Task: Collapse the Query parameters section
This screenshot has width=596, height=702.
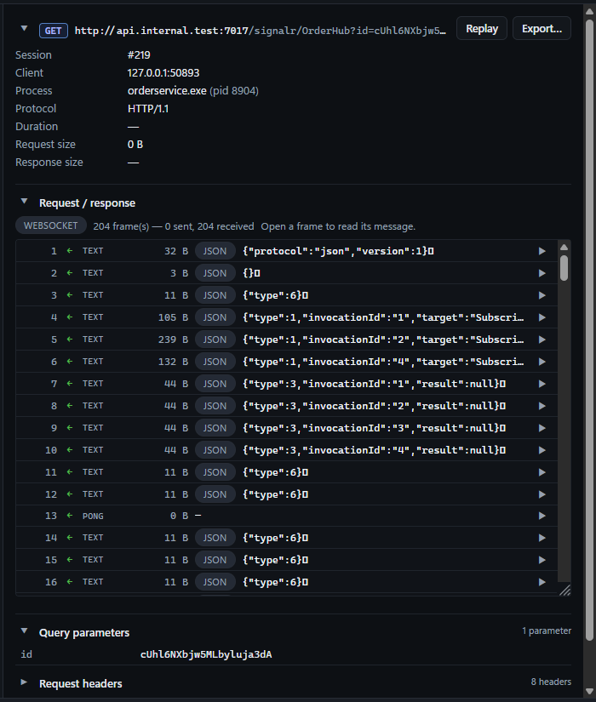Action: click(24, 631)
